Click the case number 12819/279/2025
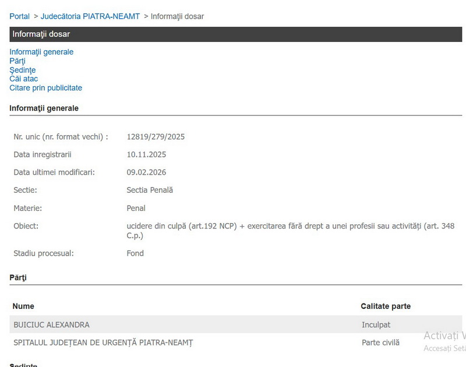Screen dimensions: 466x367 156,137
